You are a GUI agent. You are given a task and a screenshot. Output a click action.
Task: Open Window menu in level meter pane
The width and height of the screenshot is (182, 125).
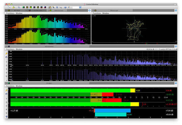19,86
